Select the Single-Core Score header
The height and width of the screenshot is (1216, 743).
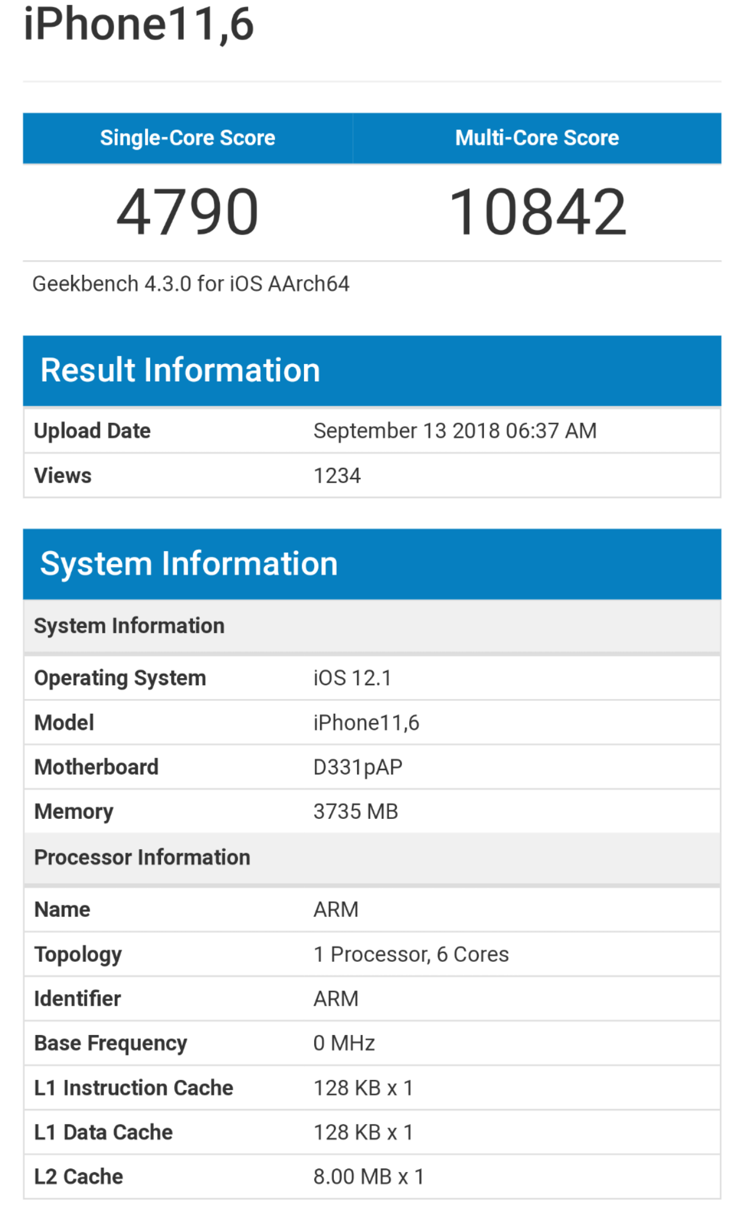click(188, 138)
